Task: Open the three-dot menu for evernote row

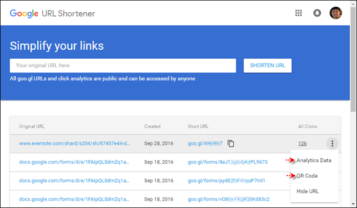Action: coord(332,143)
